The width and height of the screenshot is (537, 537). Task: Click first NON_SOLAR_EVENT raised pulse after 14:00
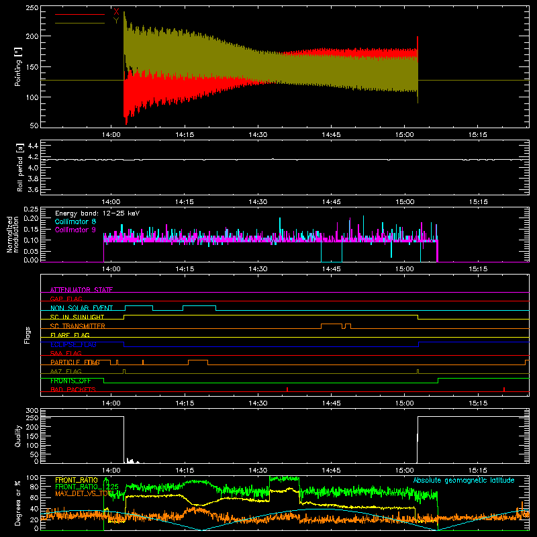139,307
